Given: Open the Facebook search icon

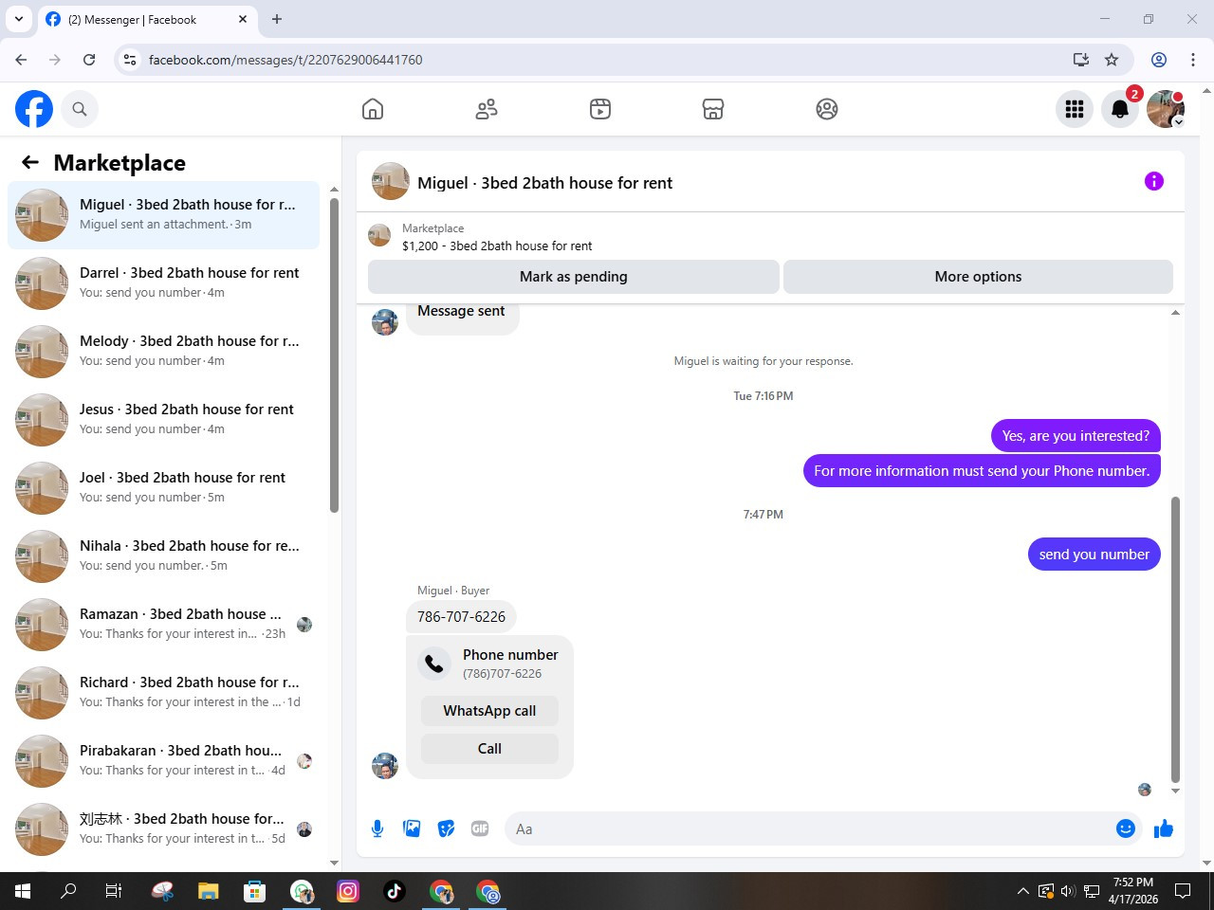Looking at the screenshot, I should pyautogui.click(x=80, y=109).
